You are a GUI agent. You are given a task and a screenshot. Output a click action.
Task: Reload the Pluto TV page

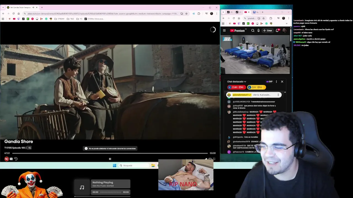click(x=14, y=13)
